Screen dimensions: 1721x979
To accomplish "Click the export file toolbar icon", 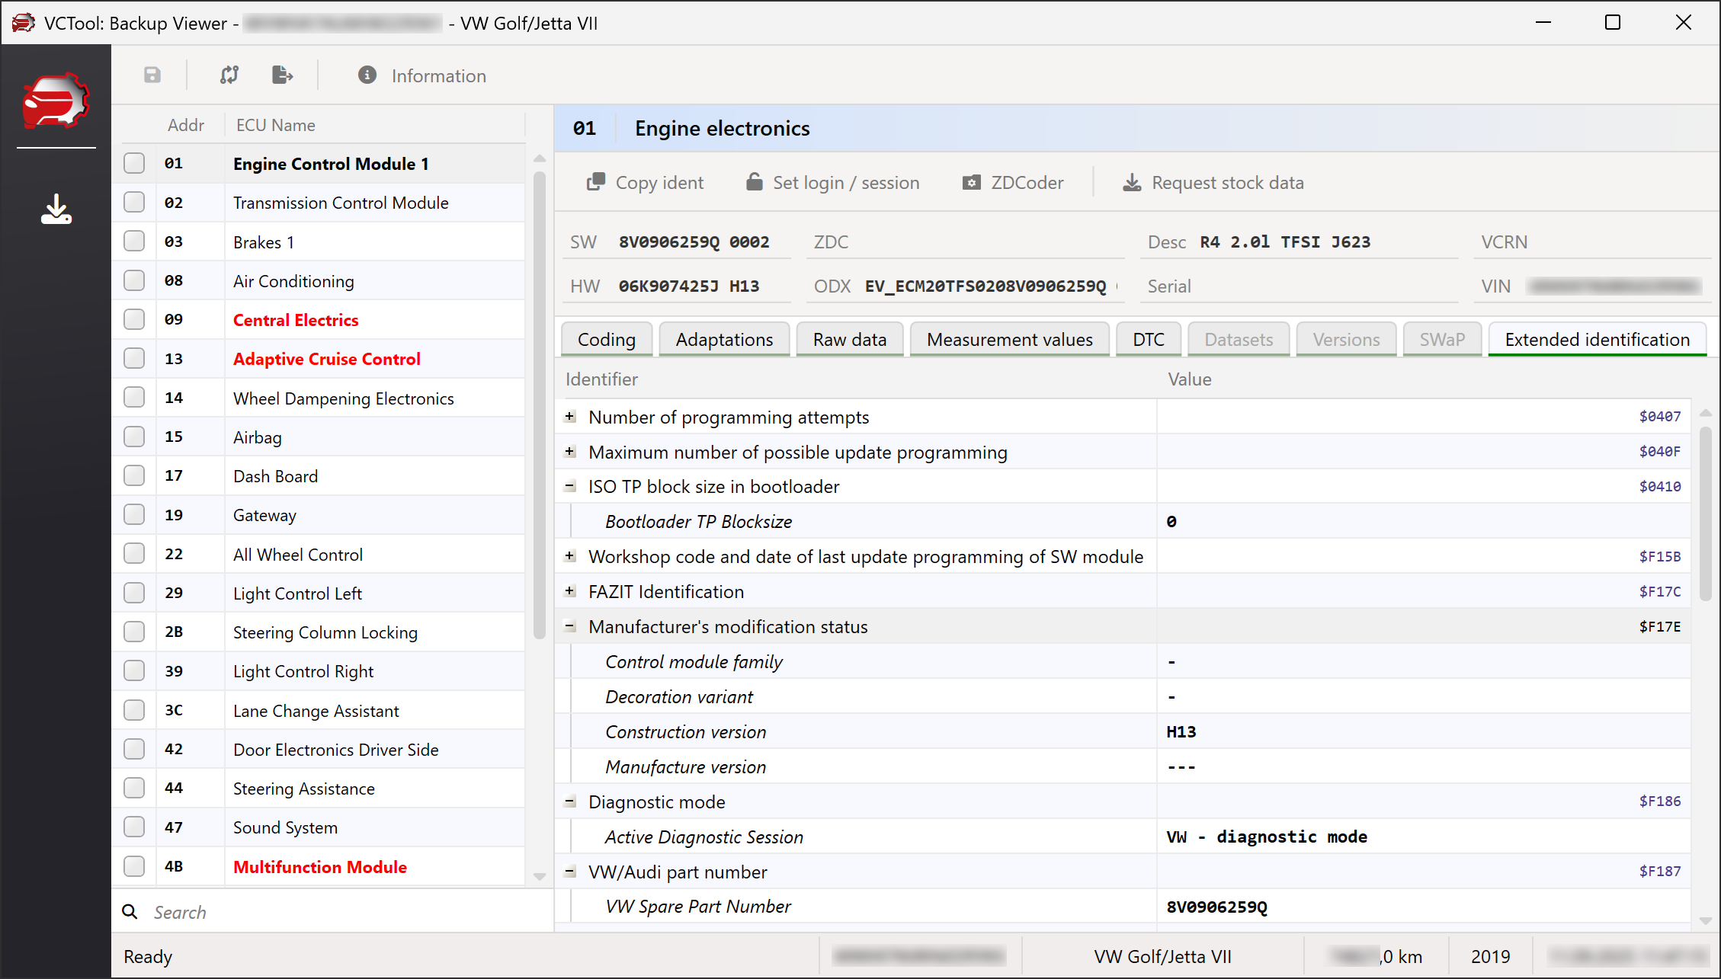I will tap(282, 75).
